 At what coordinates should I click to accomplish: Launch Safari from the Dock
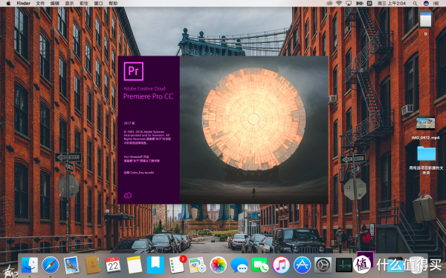tap(51, 265)
